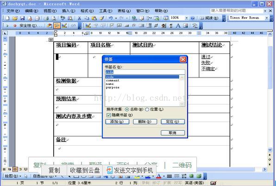Image resolution: width=276 pixels, height=186 pixels.
Task: Open the Tools menu
Action: point(106,11)
